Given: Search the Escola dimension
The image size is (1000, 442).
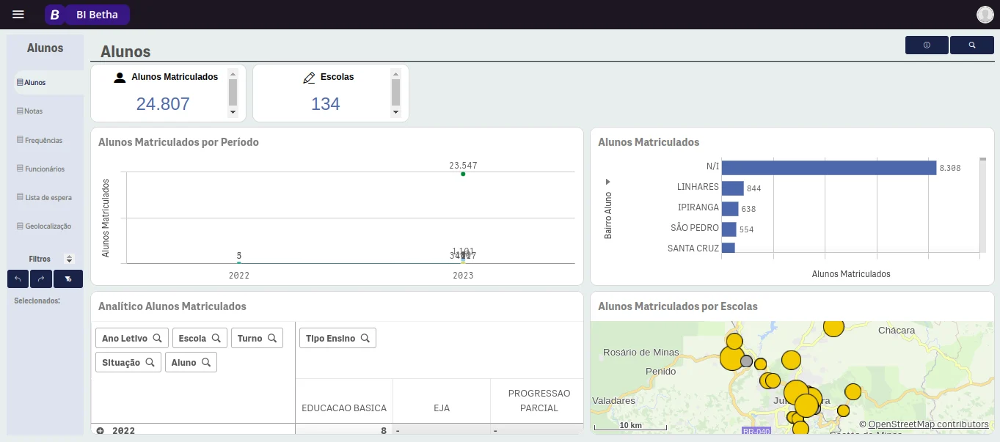Looking at the screenshot, I should (x=200, y=338).
